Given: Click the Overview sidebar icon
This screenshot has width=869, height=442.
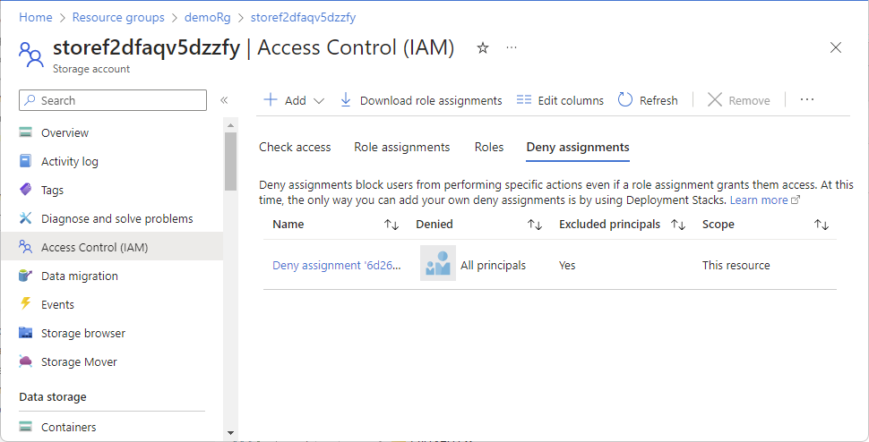Looking at the screenshot, I should pyautogui.click(x=25, y=132).
